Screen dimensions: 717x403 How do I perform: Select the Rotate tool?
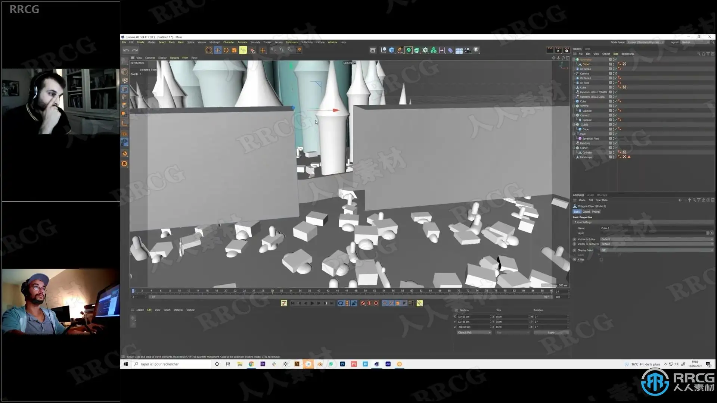pyautogui.click(x=226, y=50)
